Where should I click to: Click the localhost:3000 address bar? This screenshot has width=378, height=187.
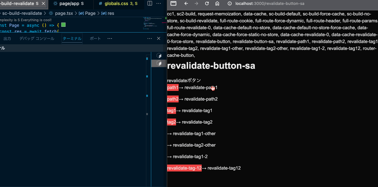coord(270,3)
